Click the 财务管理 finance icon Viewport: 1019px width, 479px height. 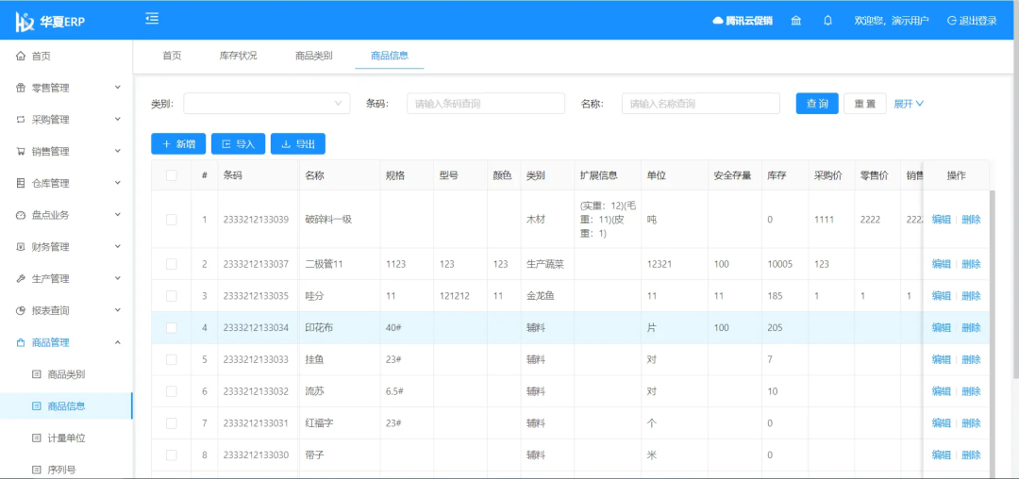pos(21,247)
